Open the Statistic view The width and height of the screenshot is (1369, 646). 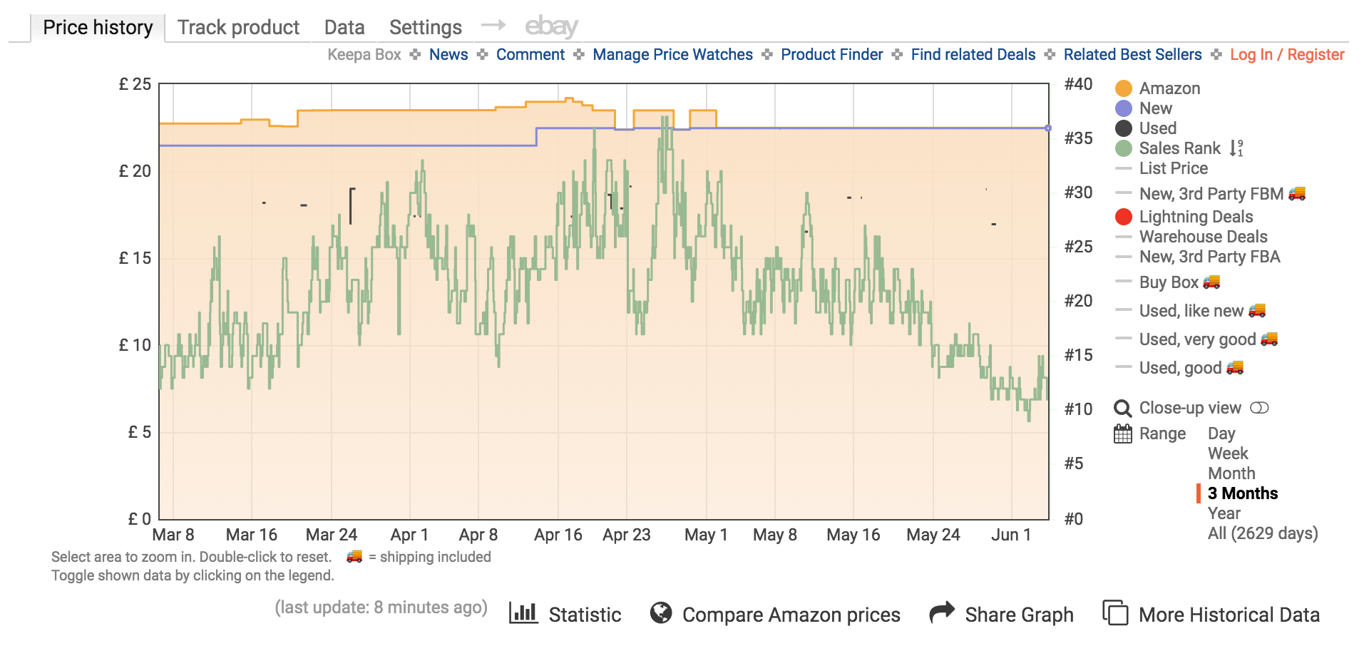[x=585, y=615]
